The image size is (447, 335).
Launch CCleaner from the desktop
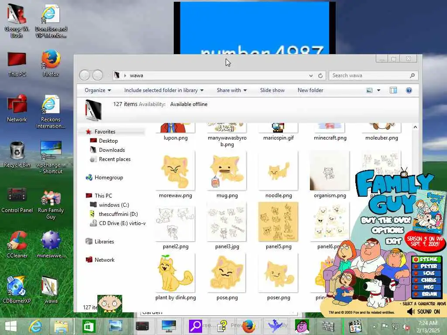pyautogui.click(x=17, y=245)
